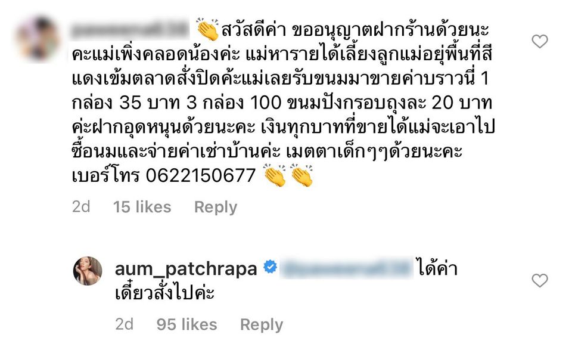Click the comment line starting with กล่อง 35 บาท

coord(282,103)
